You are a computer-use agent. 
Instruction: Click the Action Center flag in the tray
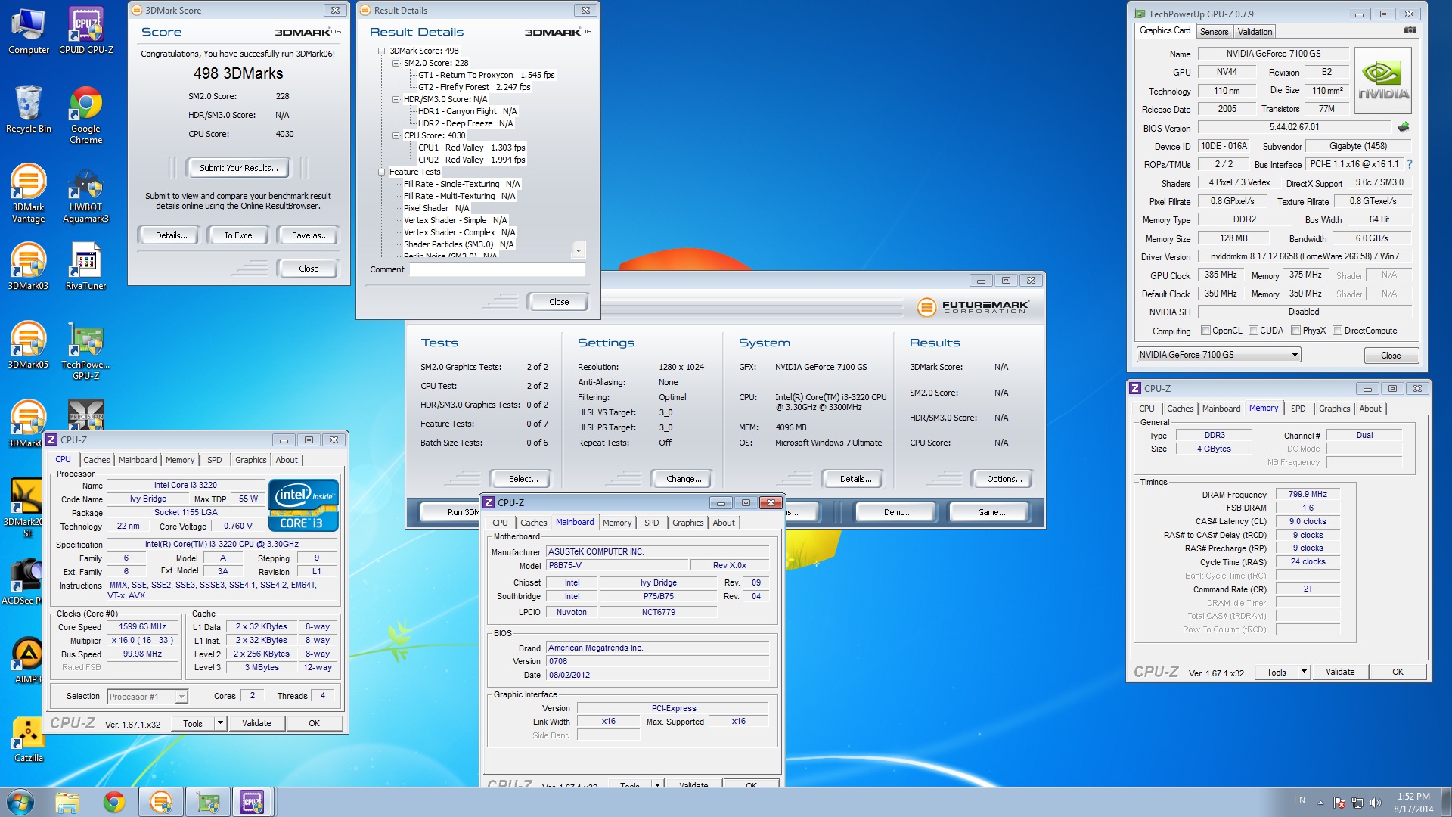pos(1339,802)
